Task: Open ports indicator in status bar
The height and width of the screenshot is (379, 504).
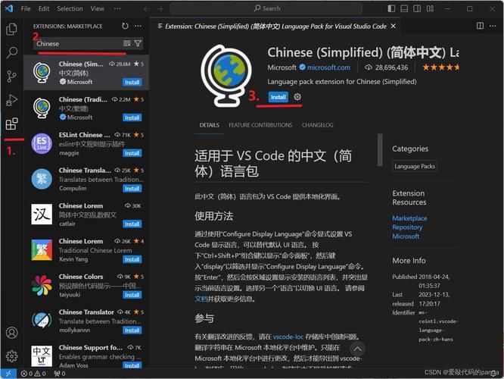Action: (60, 374)
